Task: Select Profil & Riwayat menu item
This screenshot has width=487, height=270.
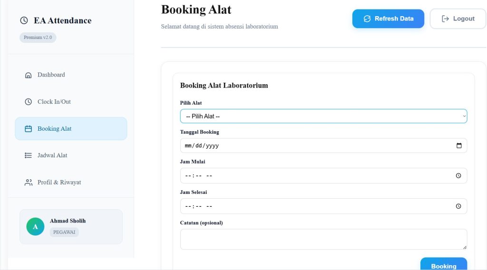Action: click(59, 183)
